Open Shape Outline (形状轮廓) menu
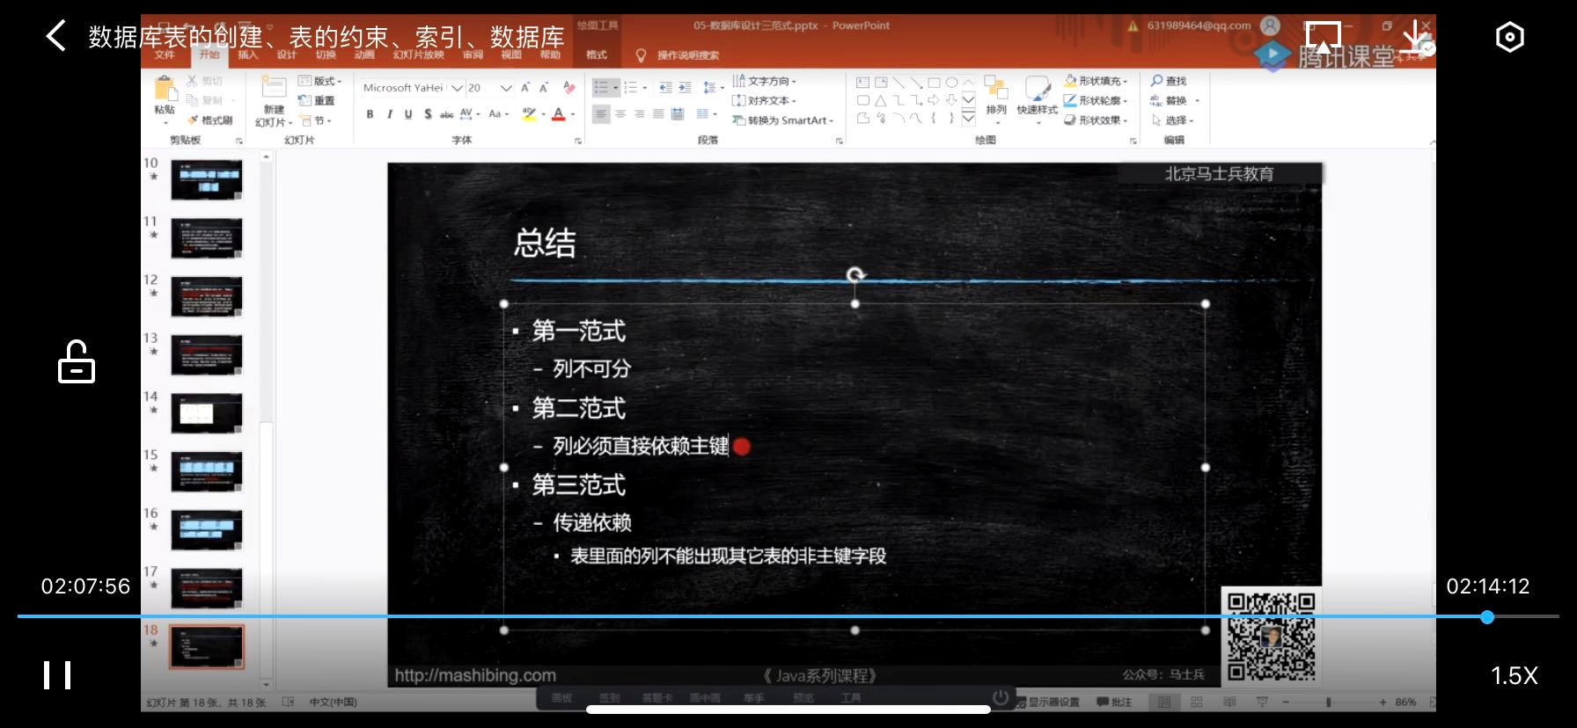Screen dimensions: 1577x728 (1096, 100)
